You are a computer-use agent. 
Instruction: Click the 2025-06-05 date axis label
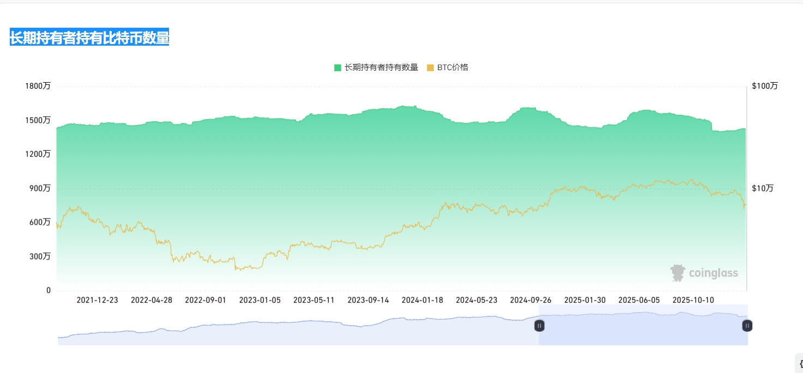[639, 300]
